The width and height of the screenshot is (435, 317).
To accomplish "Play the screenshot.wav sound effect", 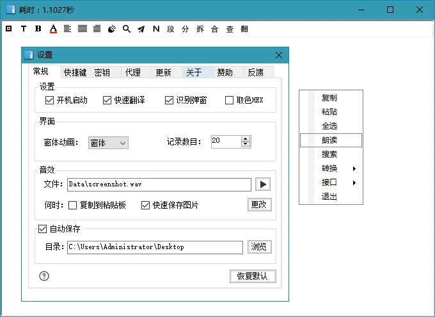I will pos(263,184).
